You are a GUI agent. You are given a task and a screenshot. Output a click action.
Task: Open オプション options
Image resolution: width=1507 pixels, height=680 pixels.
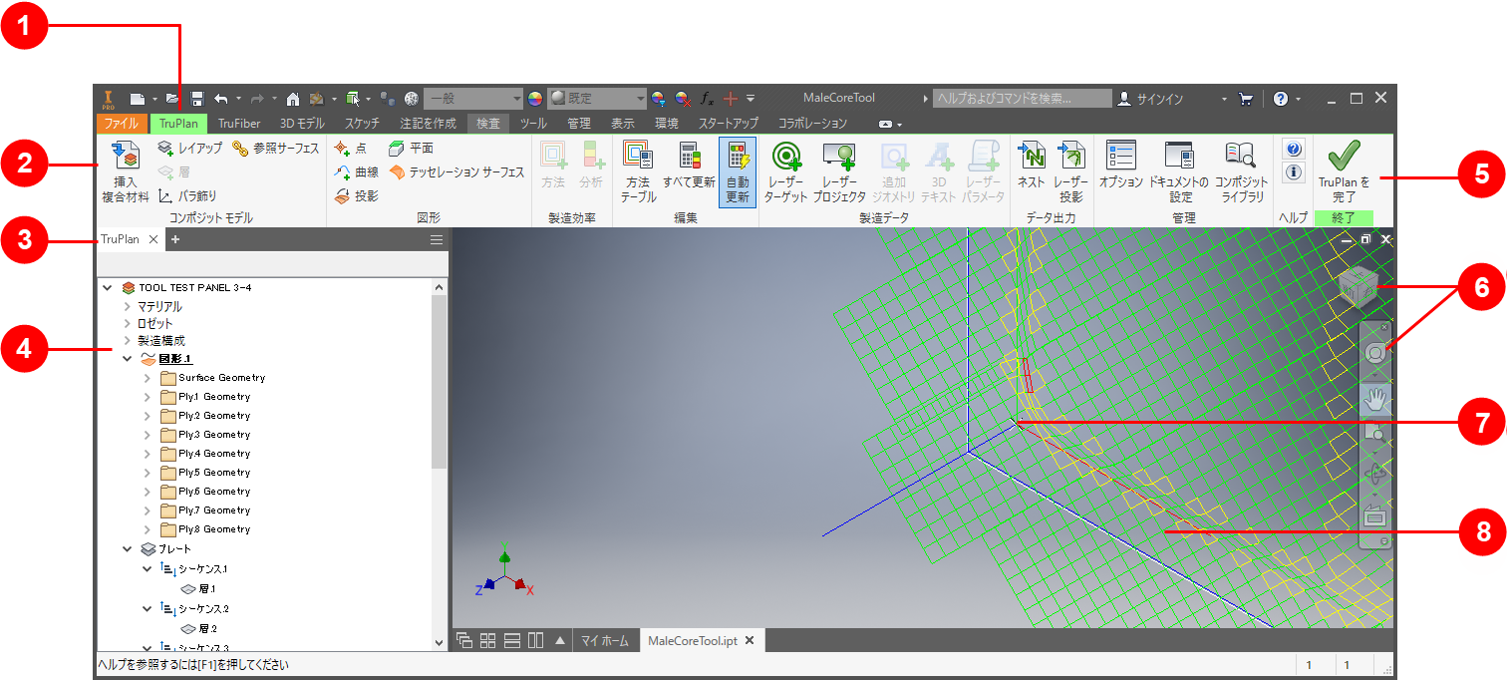pos(1121,166)
